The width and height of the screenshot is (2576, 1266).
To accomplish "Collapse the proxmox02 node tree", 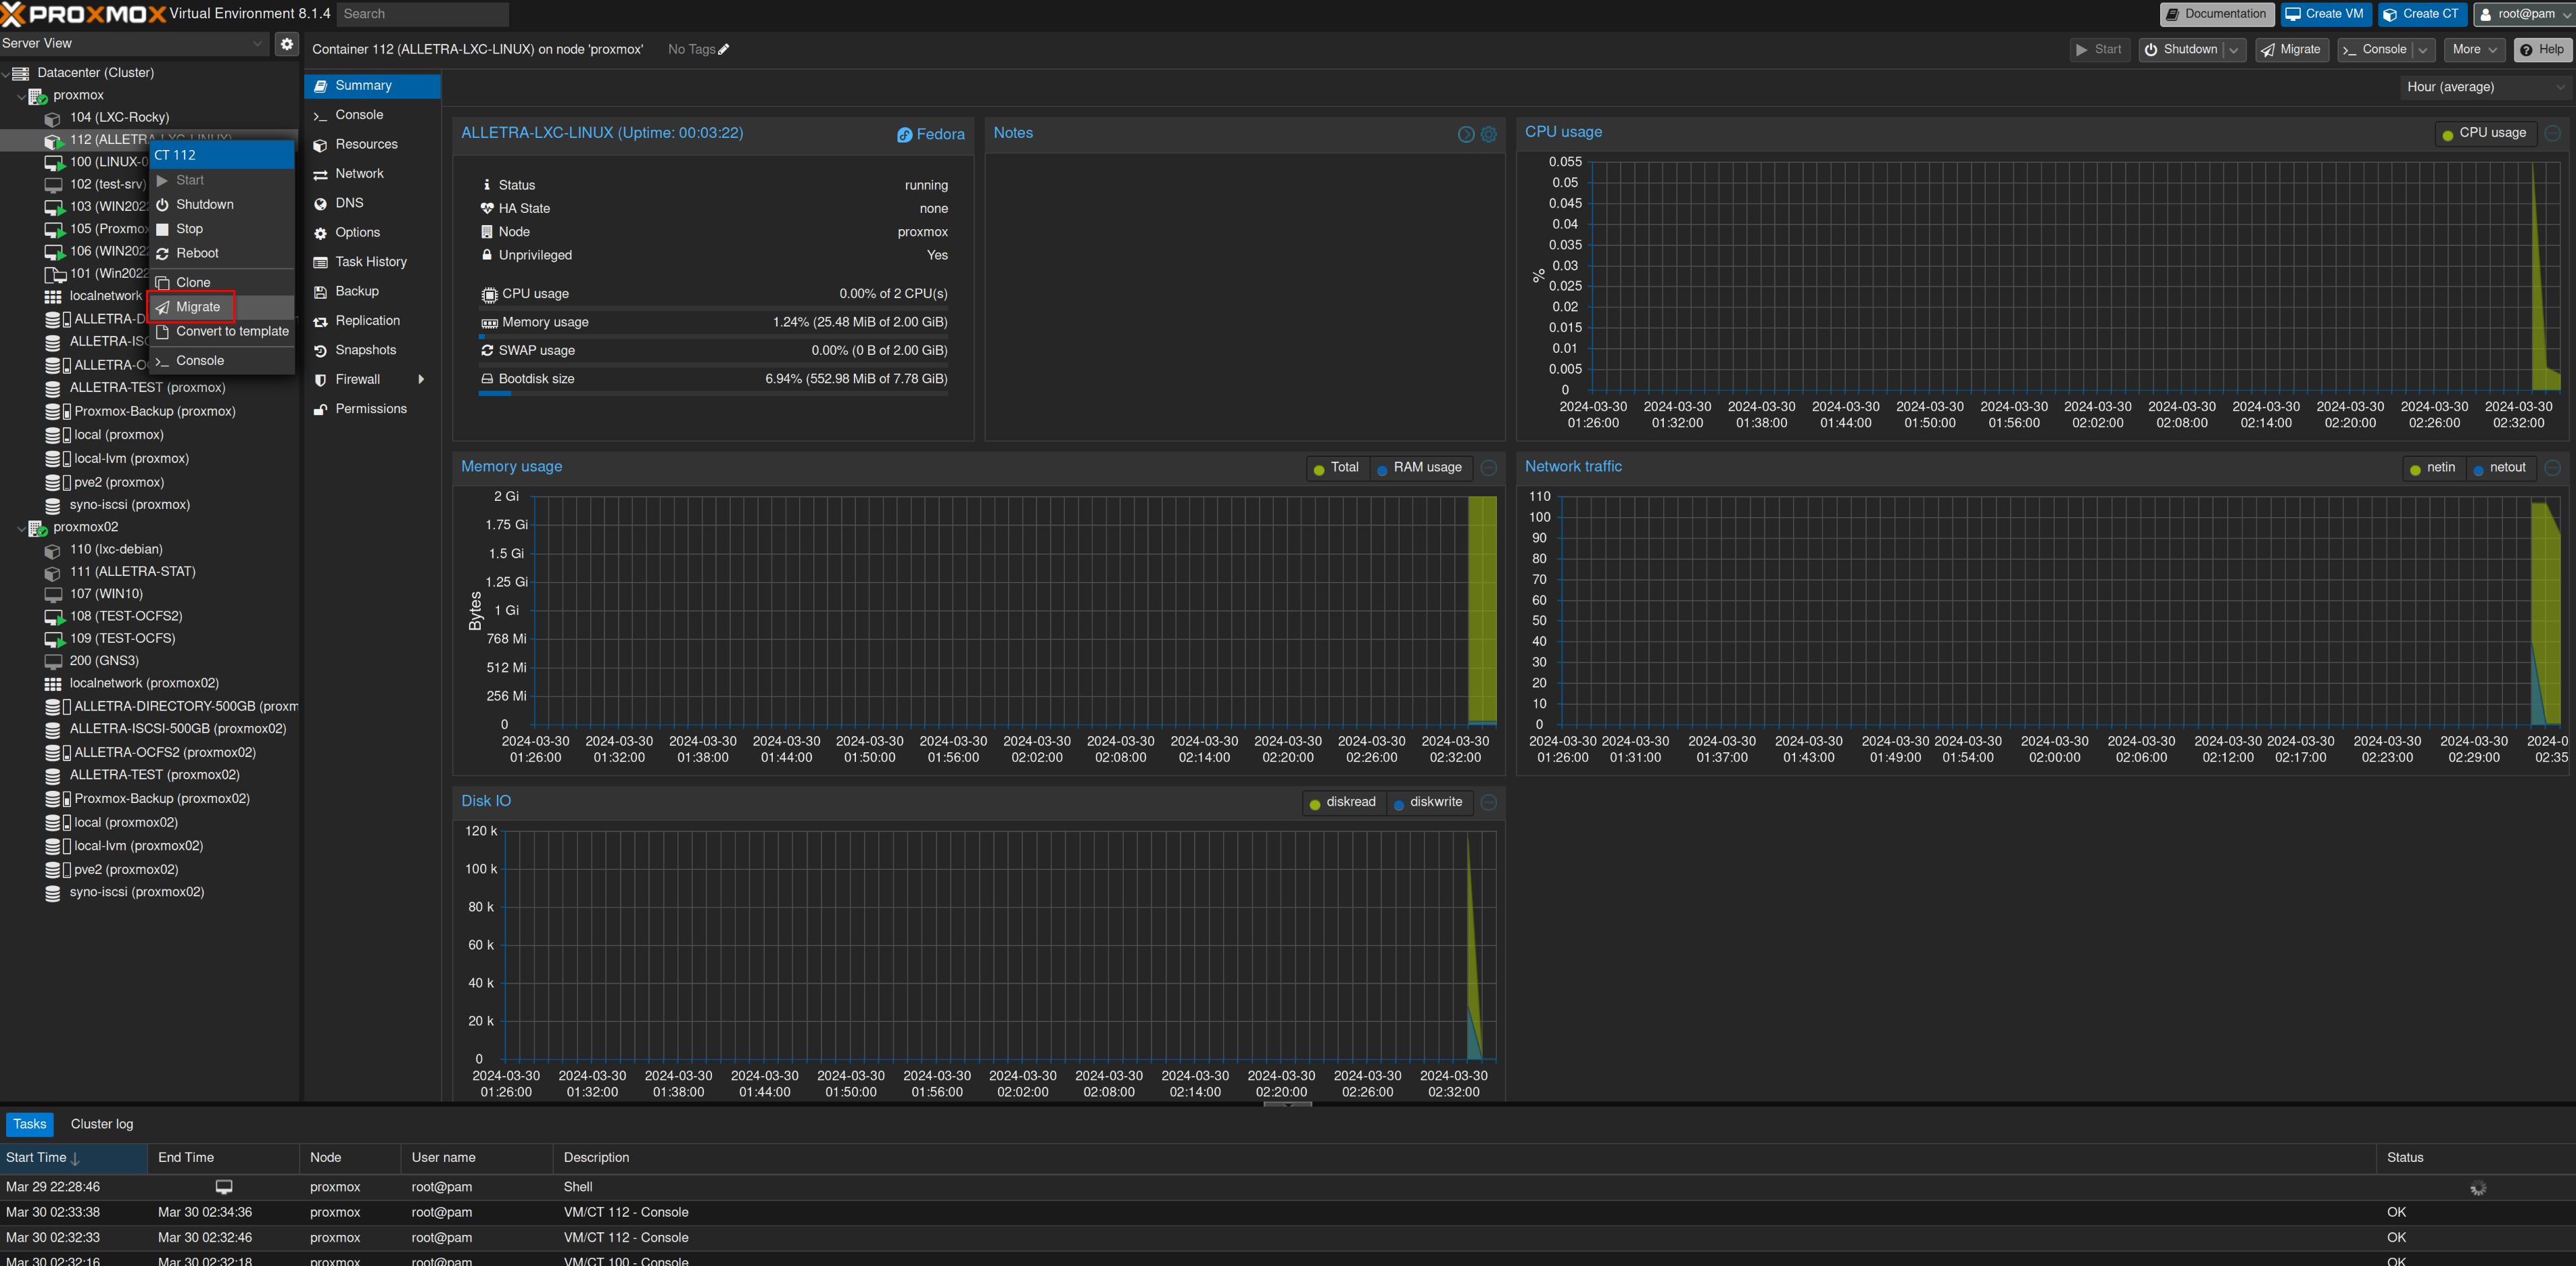I will (21, 527).
